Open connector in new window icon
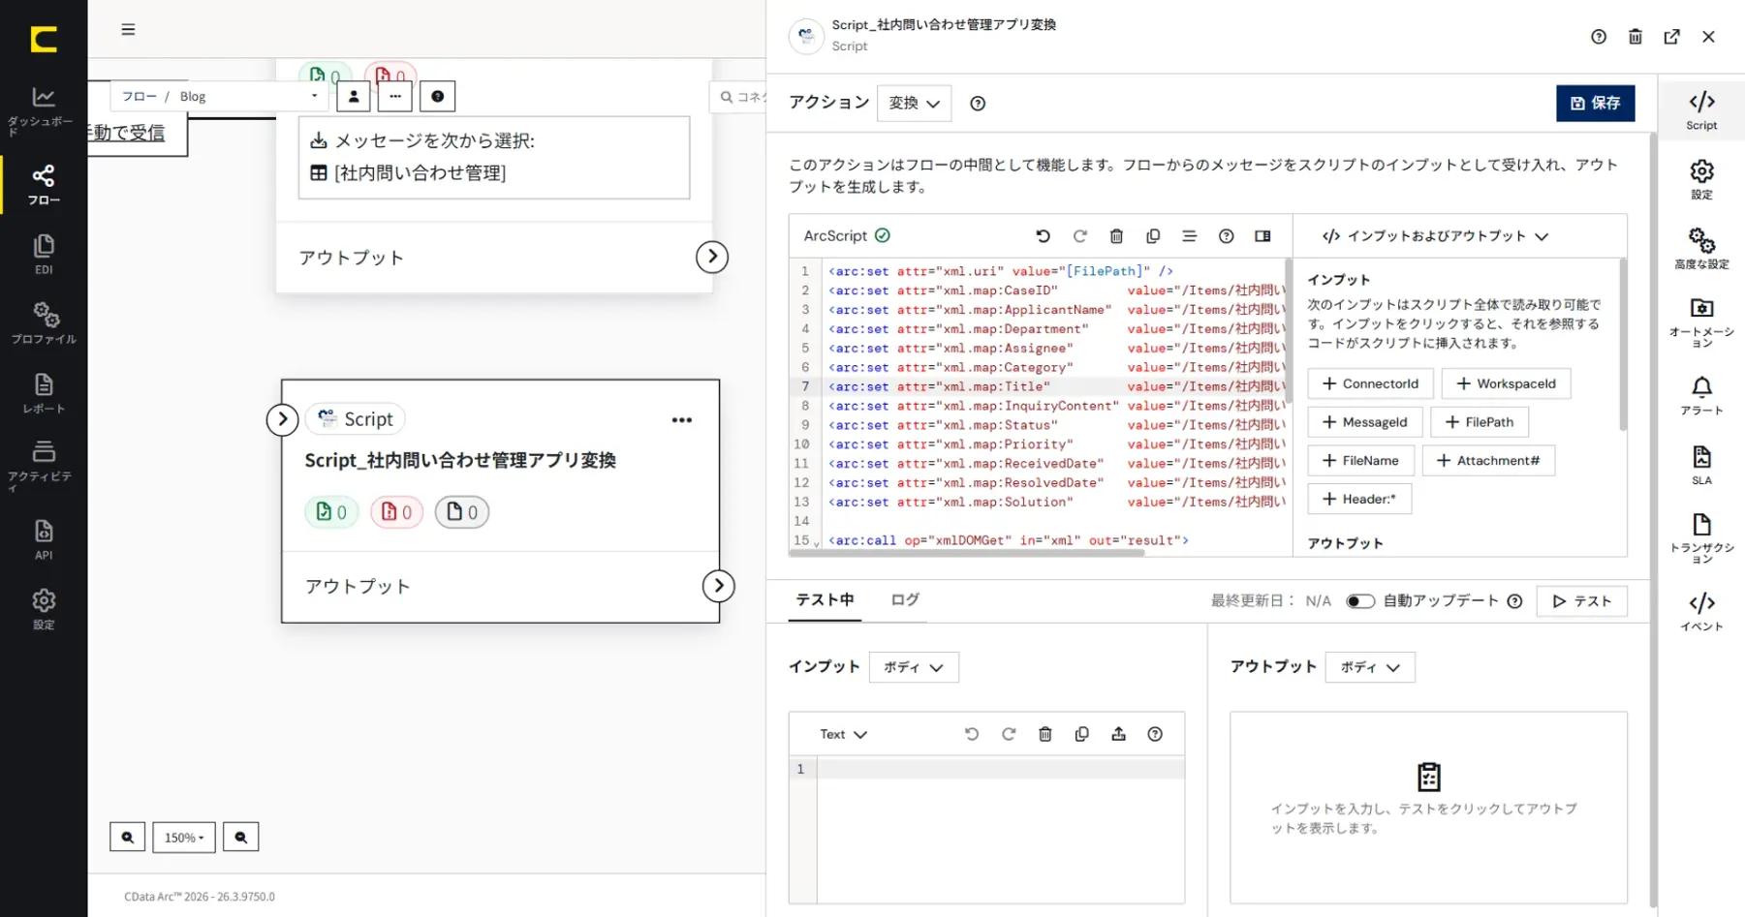This screenshot has height=917, width=1745. click(1671, 37)
